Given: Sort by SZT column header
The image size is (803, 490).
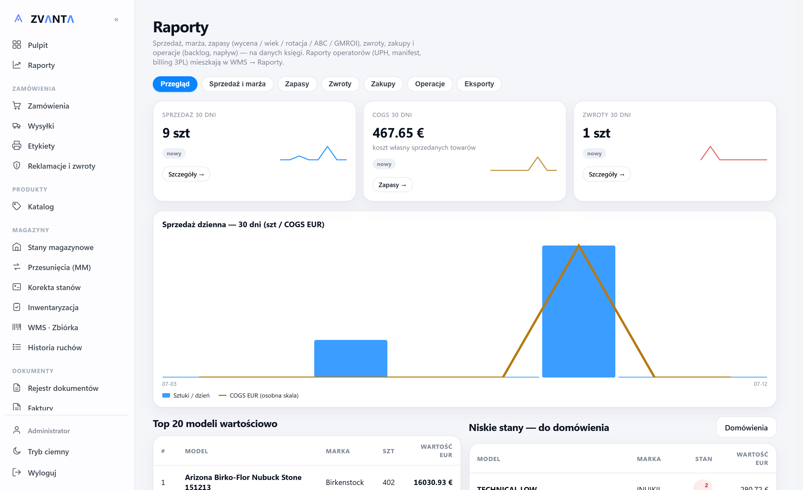Looking at the screenshot, I should [x=388, y=451].
